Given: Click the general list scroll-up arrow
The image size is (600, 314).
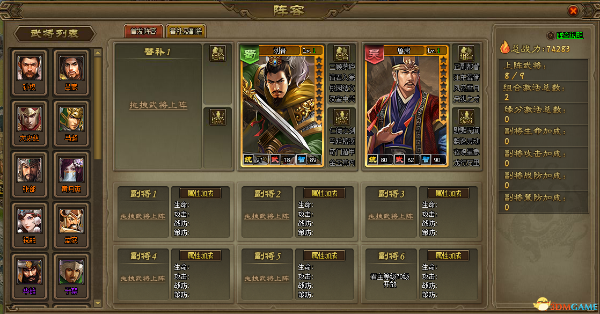Looking at the screenshot, I should click(x=98, y=53).
